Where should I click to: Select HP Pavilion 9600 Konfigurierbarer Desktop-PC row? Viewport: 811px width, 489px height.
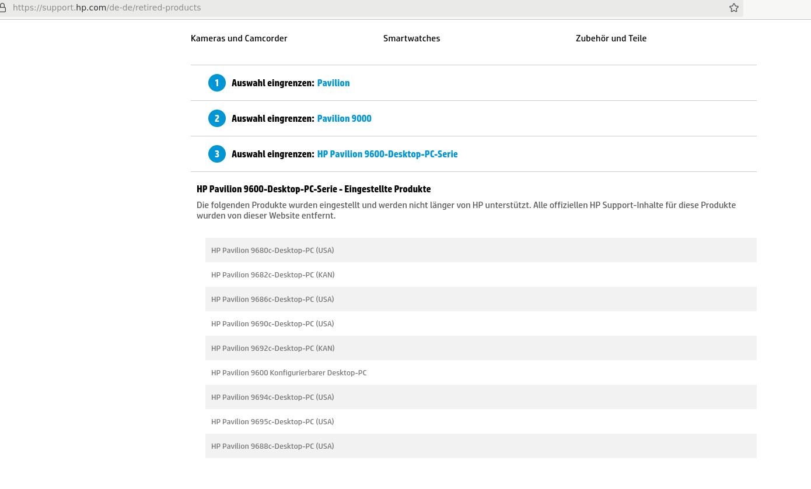click(481, 372)
